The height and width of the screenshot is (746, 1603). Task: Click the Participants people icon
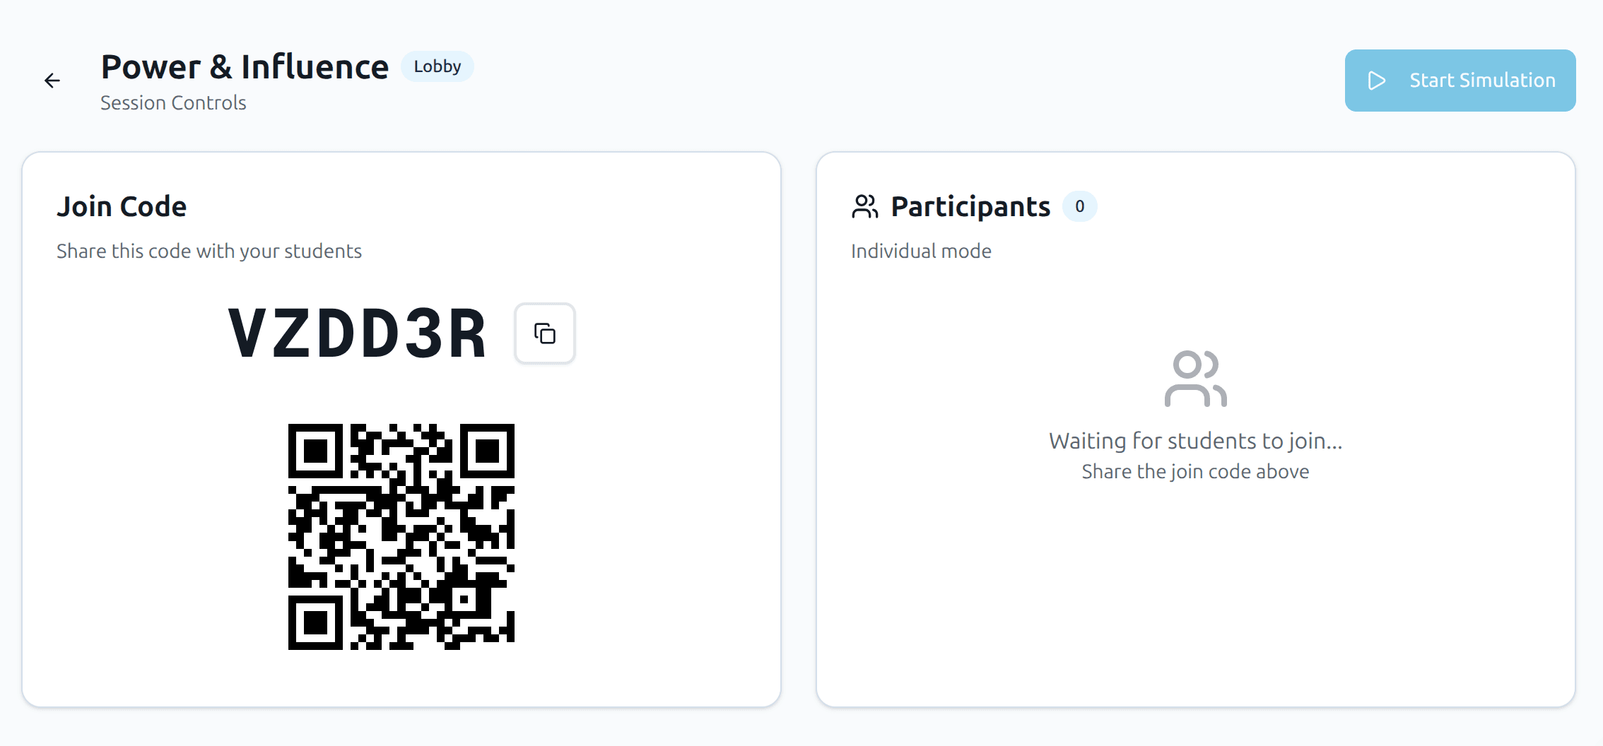click(864, 206)
